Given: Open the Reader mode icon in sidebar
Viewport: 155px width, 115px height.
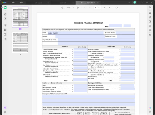Looking at the screenshot, I should coord(5,7).
